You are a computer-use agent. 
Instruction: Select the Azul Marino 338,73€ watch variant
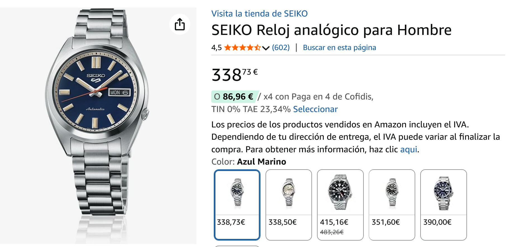[237, 205]
